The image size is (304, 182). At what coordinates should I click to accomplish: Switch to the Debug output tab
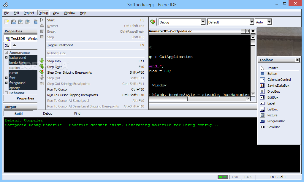click(x=48, y=113)
